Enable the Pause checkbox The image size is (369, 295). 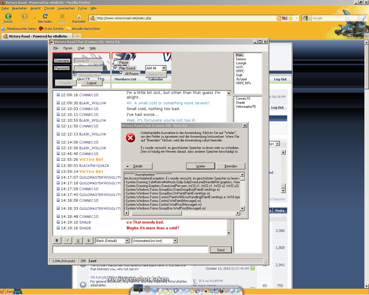click(x=116, y=63)
